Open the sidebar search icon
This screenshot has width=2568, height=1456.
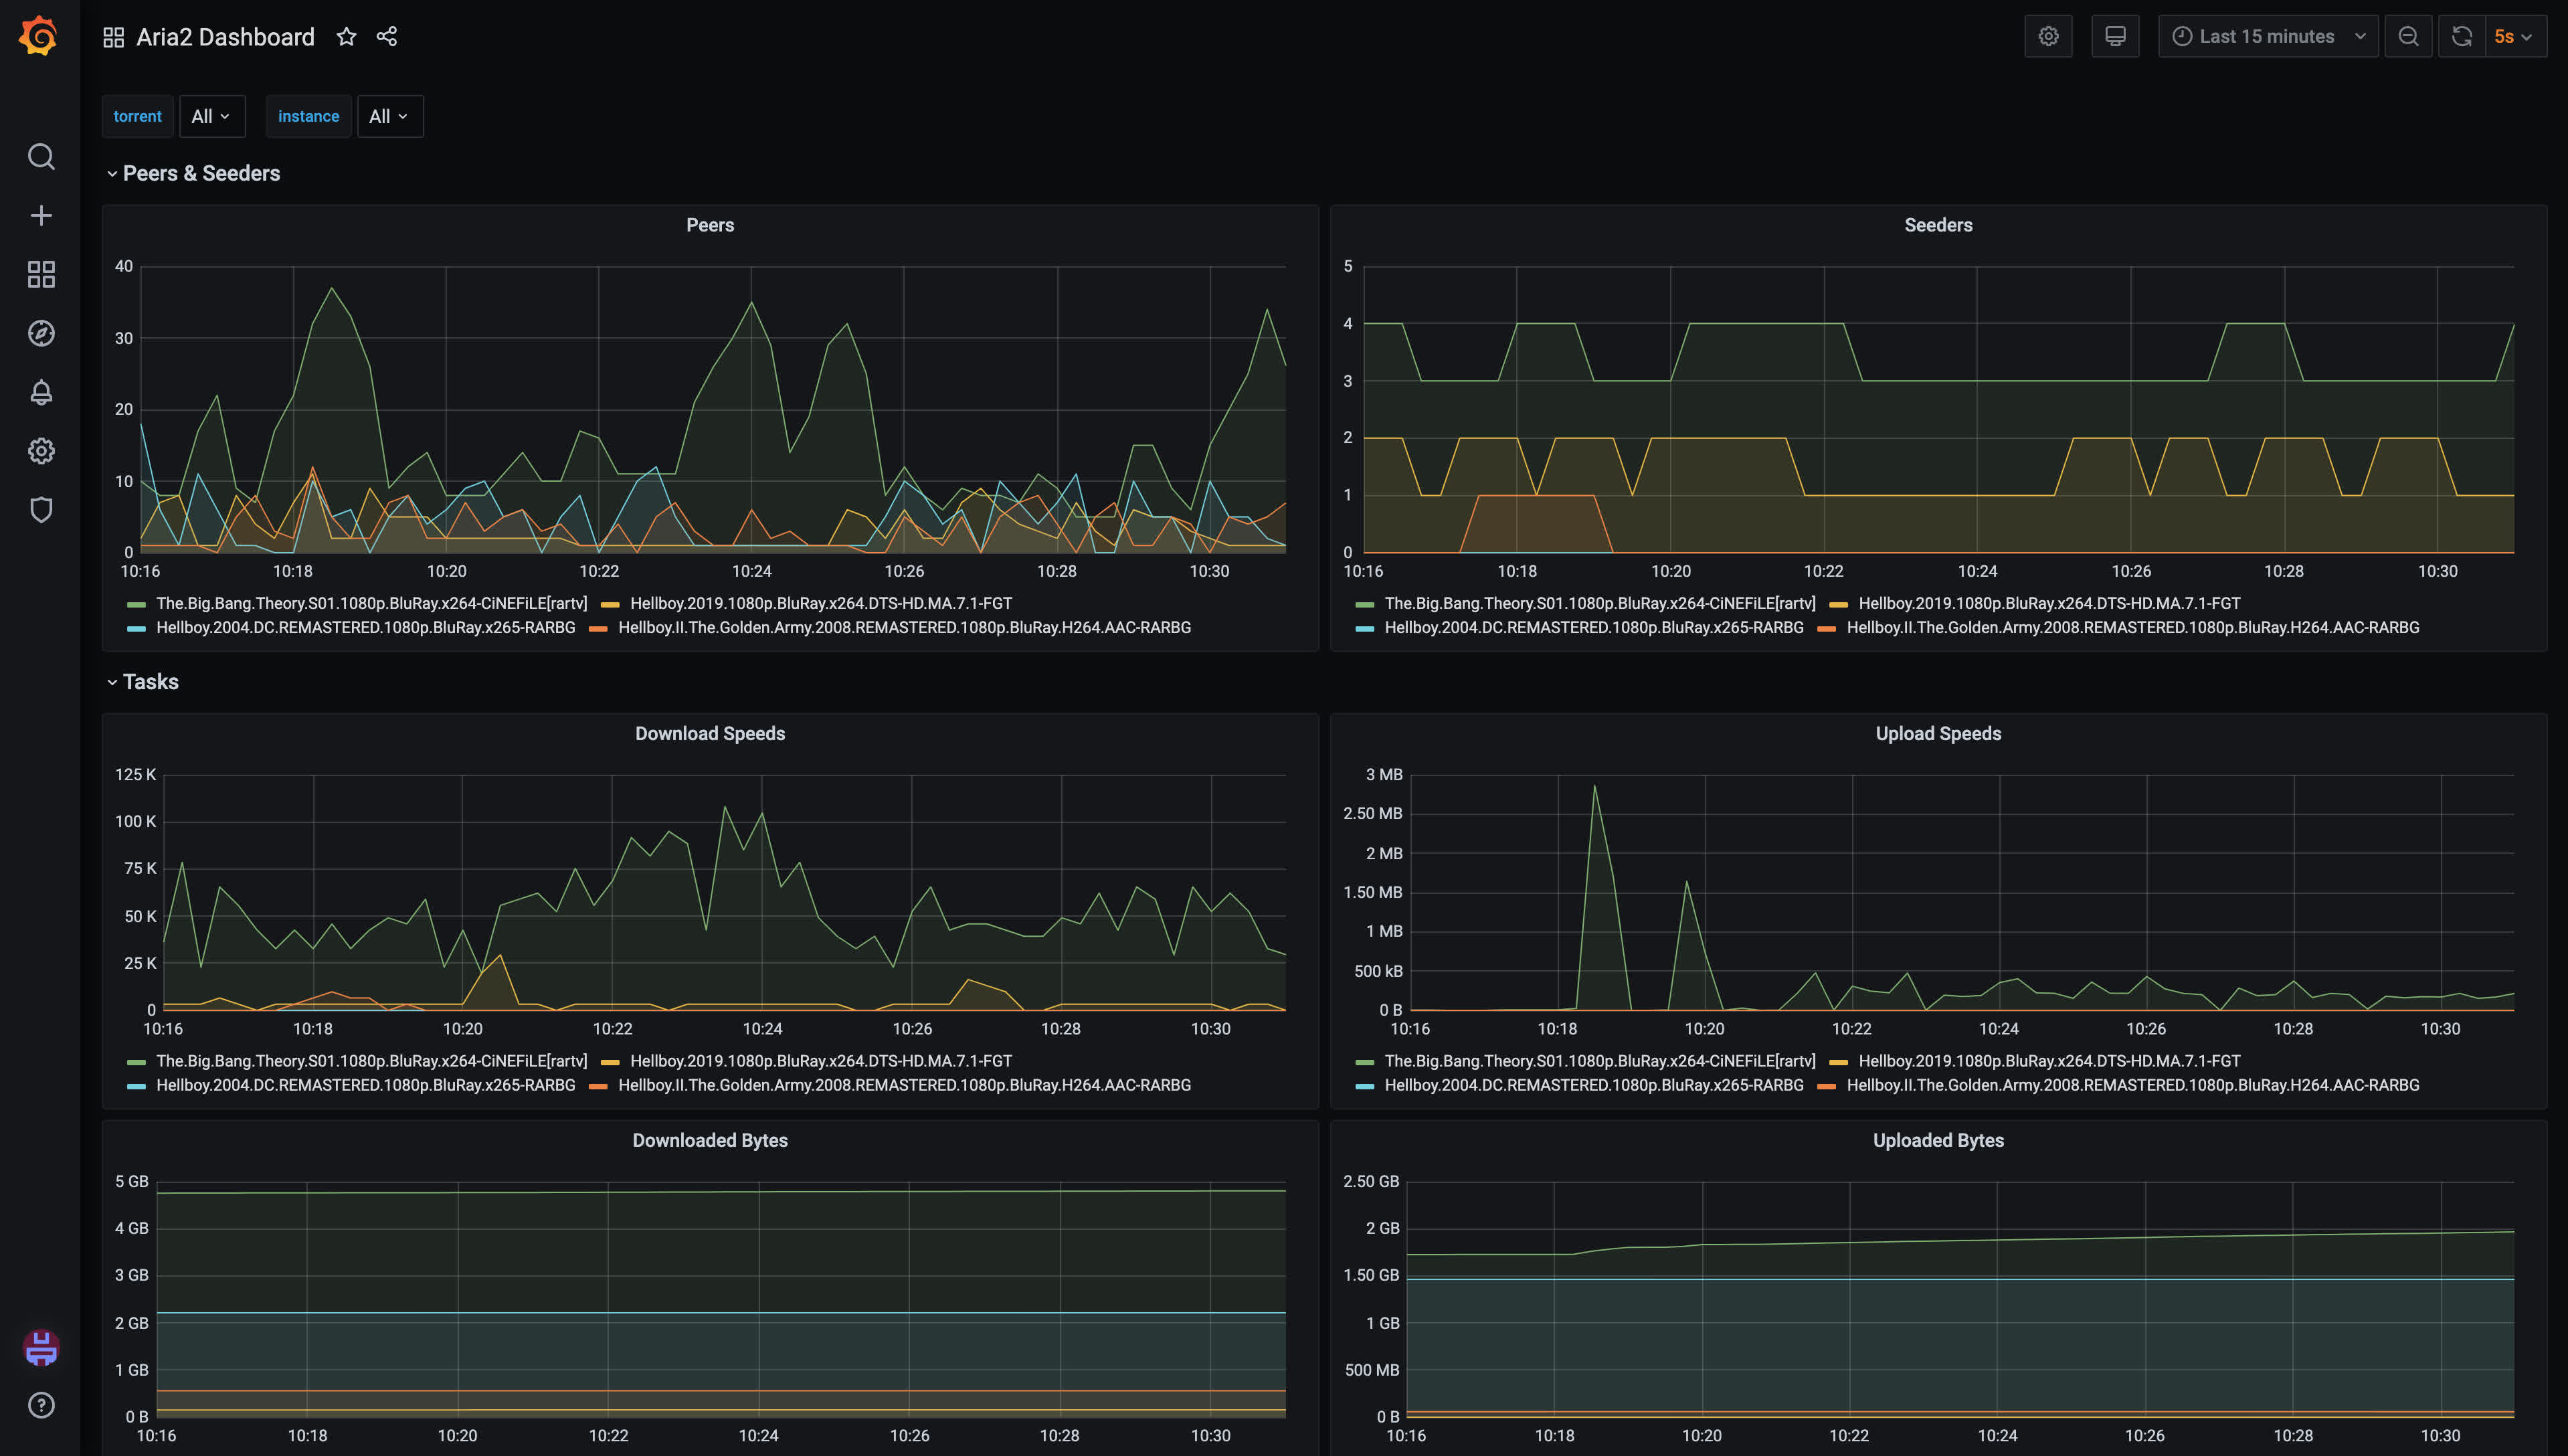point(41,157)
